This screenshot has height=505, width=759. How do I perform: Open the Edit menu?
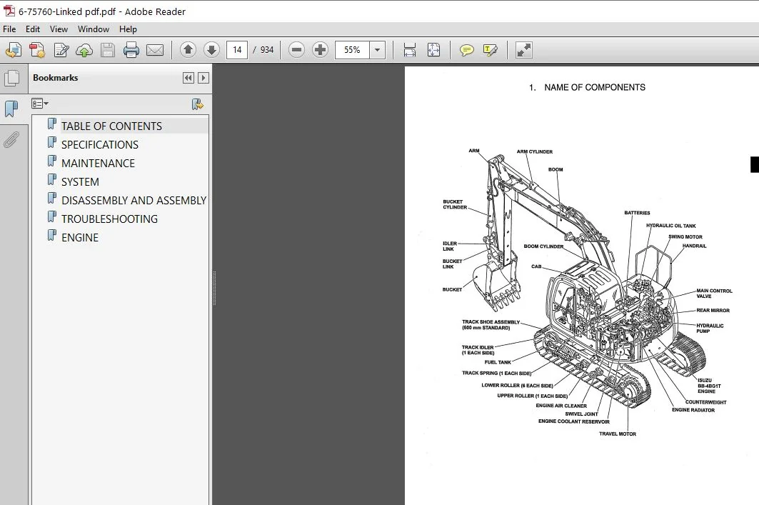(32, 29)
